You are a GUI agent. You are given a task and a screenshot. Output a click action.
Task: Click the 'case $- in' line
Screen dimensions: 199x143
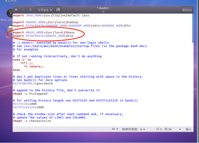22,60
